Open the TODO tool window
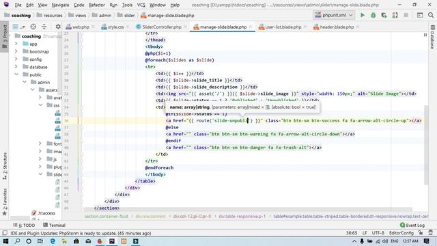 tap(25, 225)
